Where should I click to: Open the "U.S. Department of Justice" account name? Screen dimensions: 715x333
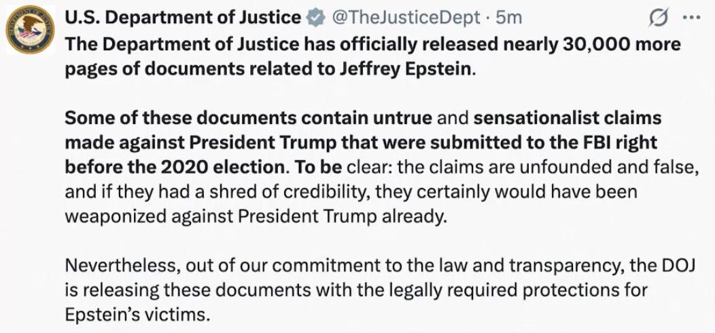(182, 18)
